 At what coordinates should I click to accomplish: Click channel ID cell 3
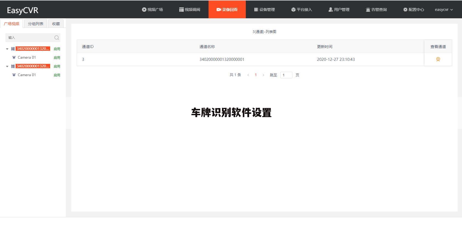pos(83,59)
